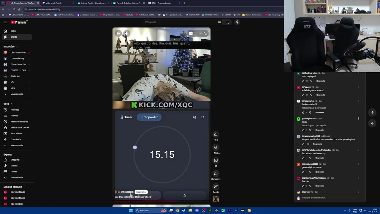The height and width of the screenshot is (214, 380).
Task: Open the sound thumbnail below Remix
Action: pos(216,199)
